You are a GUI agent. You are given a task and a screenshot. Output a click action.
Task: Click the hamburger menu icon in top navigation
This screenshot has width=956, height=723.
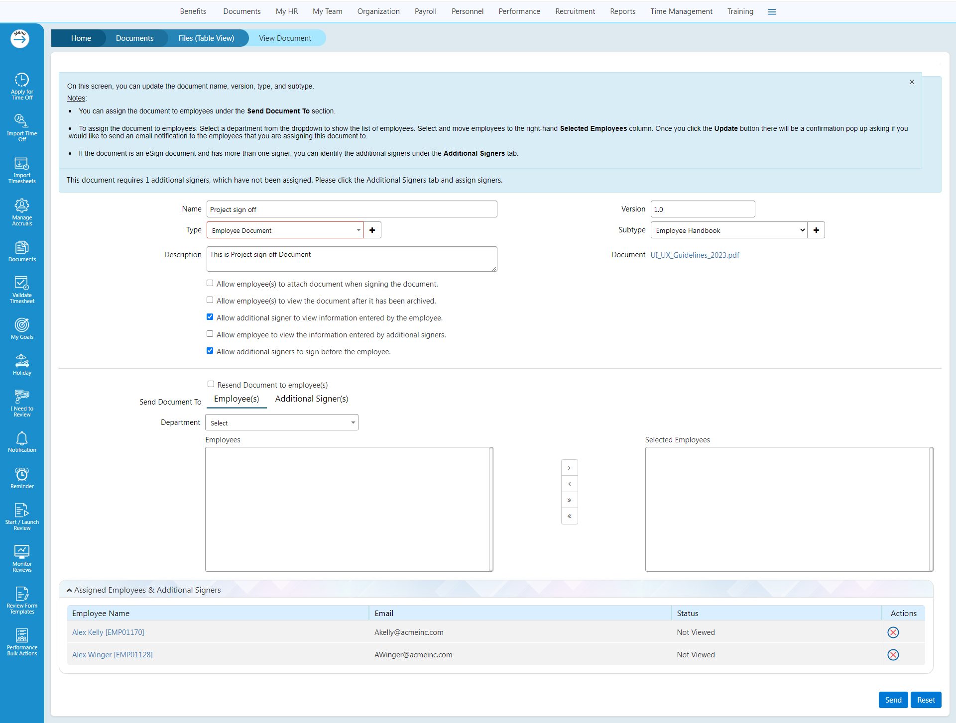[x=772, y=12]
